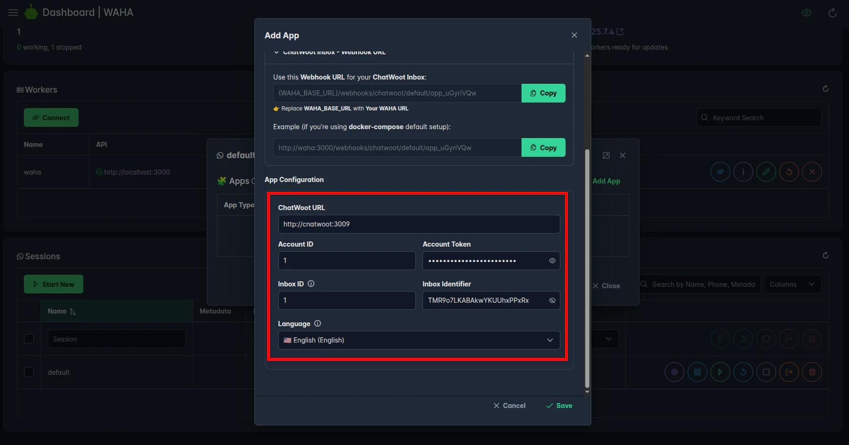849x445 pixels.
Task: Click the Add App dialog scrollbar
Action: click(x=587, y=269)
